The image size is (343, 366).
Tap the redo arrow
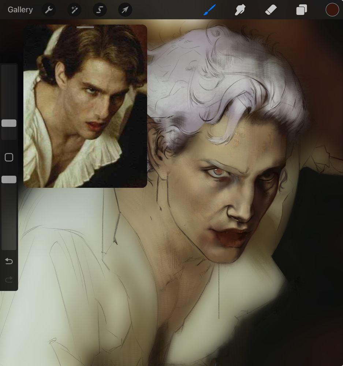[8, 279]
